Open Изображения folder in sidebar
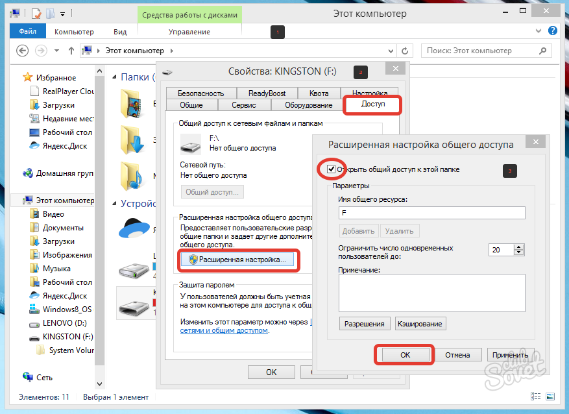The width and height of the screenshot is (569, 414). (x=61, y=255)
